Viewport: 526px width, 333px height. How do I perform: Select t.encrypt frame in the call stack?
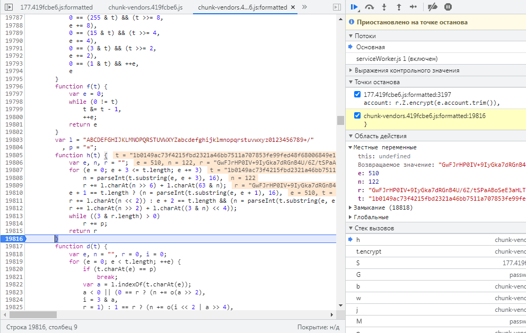(x=369, y=251)
